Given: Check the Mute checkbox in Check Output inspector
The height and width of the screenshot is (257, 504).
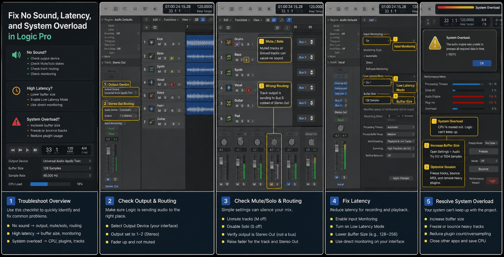Looking at the screenshot, I should (117, 26).
